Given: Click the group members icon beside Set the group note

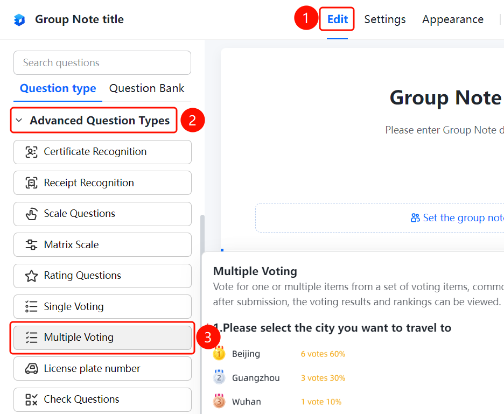Looking at the screenshot, I should (415, 218).
